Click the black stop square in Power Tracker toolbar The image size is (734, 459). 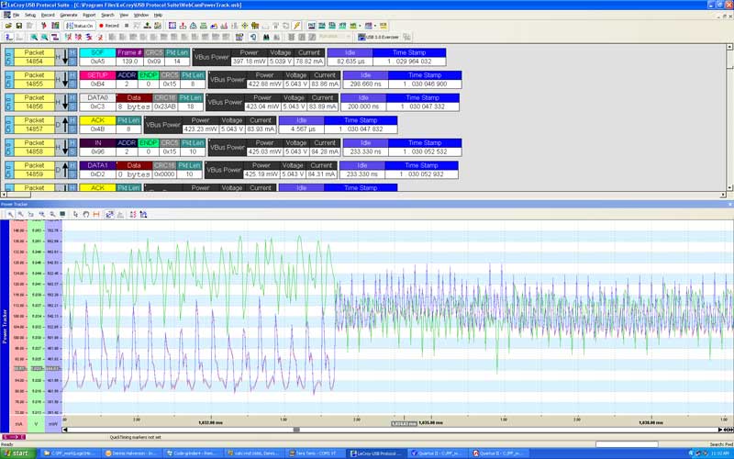click(x=62, y=214)
